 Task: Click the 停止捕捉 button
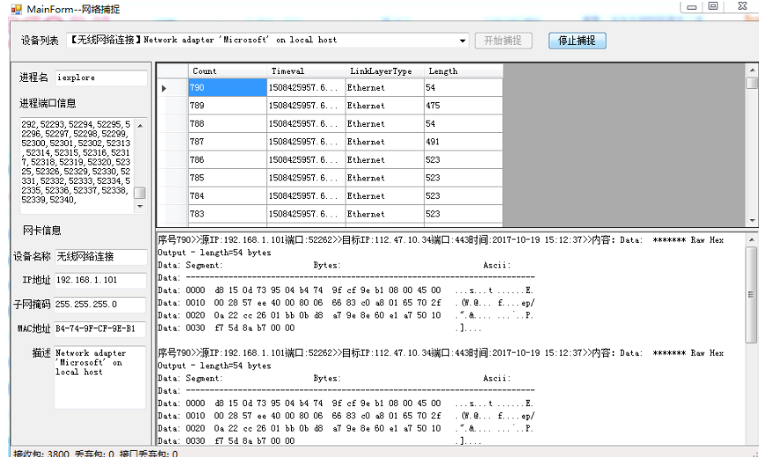tap(577, 41)
